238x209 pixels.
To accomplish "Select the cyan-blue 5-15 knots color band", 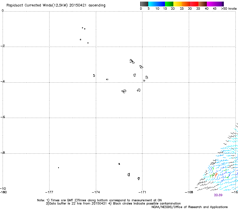I will click(157, 4).
